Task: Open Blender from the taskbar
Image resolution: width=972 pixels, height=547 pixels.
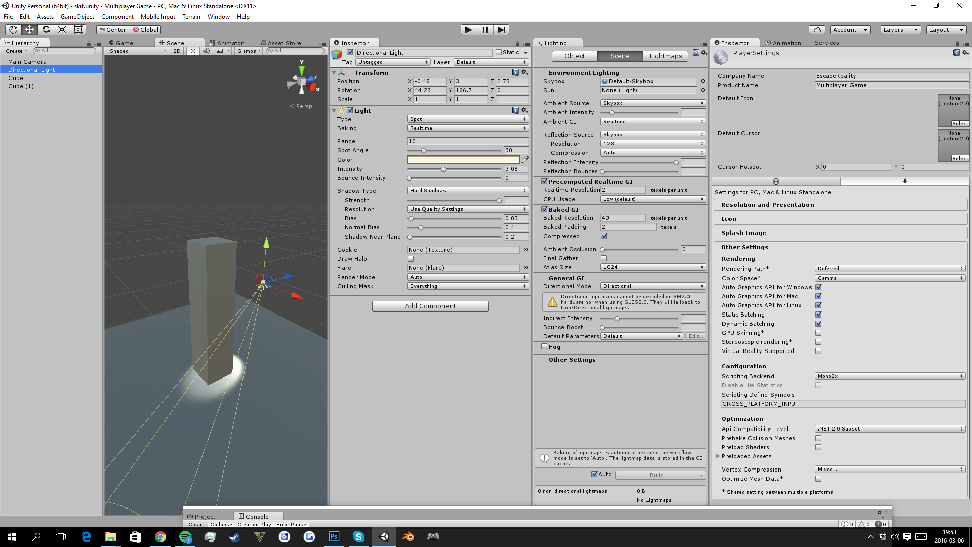Action: click(408, 537)
